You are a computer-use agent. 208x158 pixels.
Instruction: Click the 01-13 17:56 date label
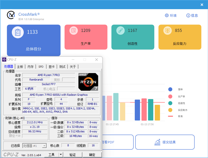(x=147, y=124)
